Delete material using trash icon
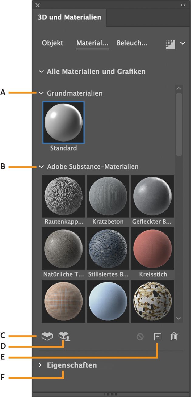191x397 pixels. [x=174, y=337]
